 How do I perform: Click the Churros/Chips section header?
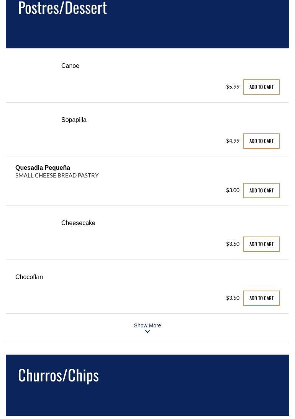click(x=58, y=375)
